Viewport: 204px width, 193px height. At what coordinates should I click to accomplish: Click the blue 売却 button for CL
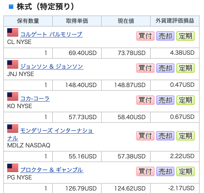tap(165, 36)
